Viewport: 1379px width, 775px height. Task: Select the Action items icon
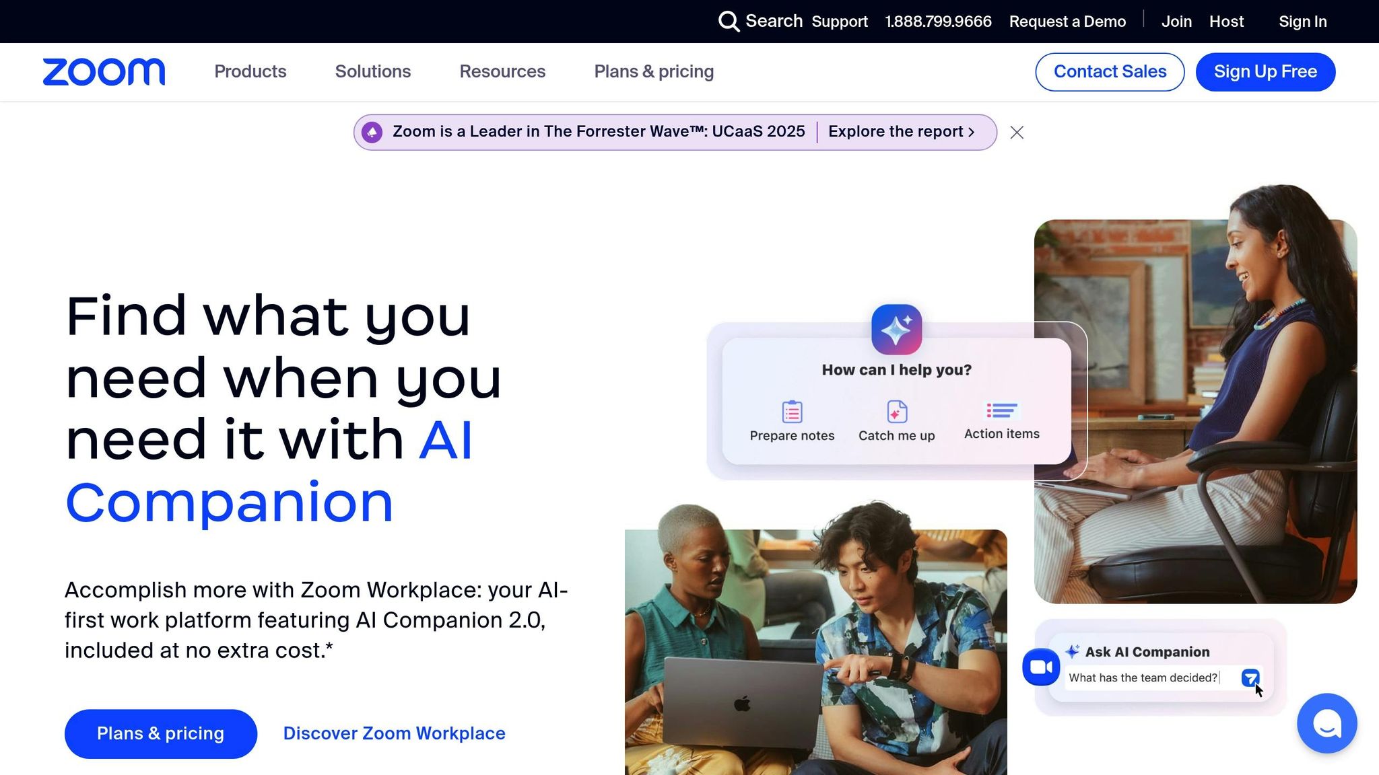click(1002, 410)
